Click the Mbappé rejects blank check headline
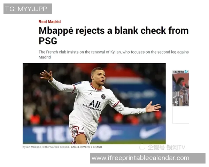 click(114, 35)
